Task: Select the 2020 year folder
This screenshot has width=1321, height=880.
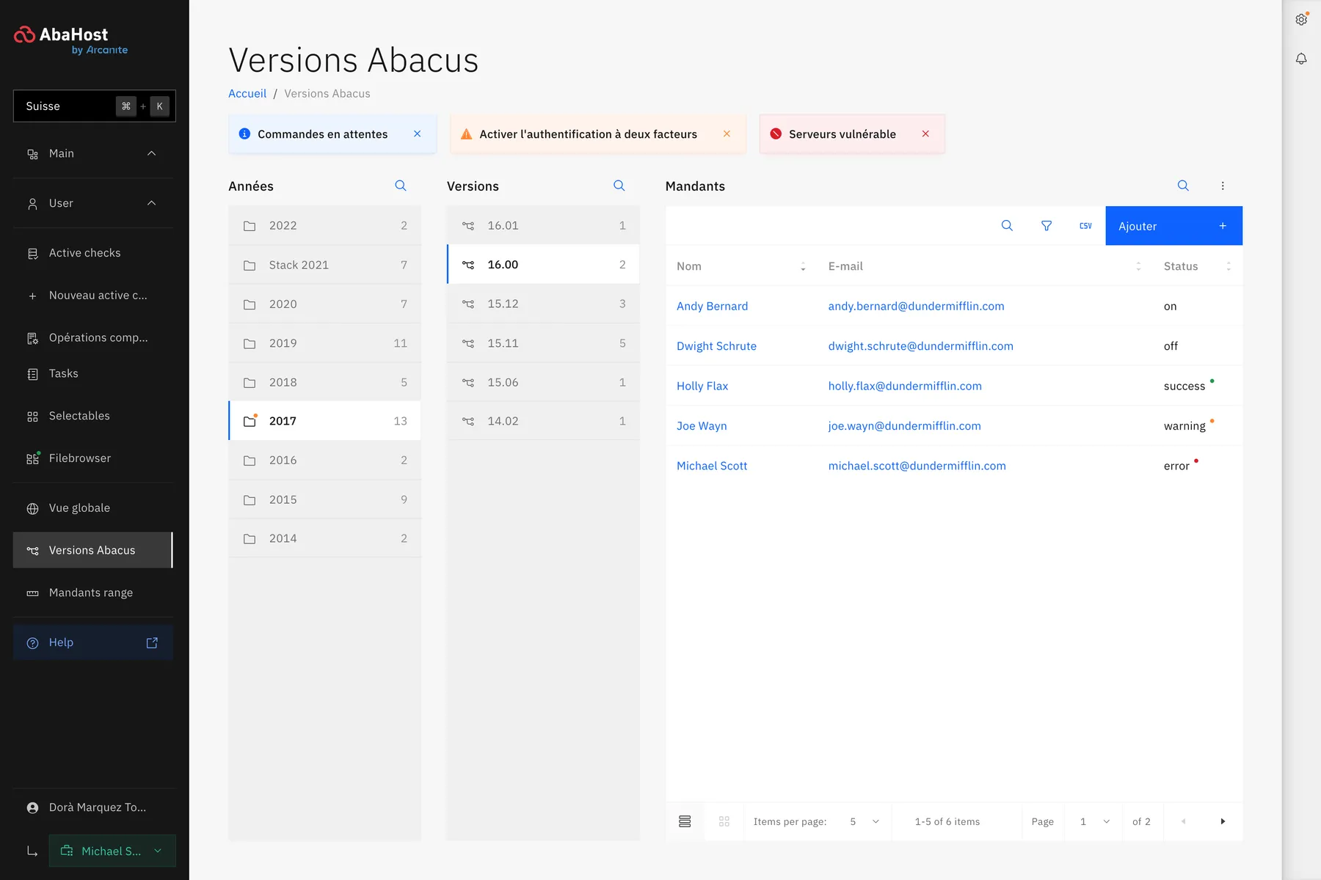Action: (324, 304)
